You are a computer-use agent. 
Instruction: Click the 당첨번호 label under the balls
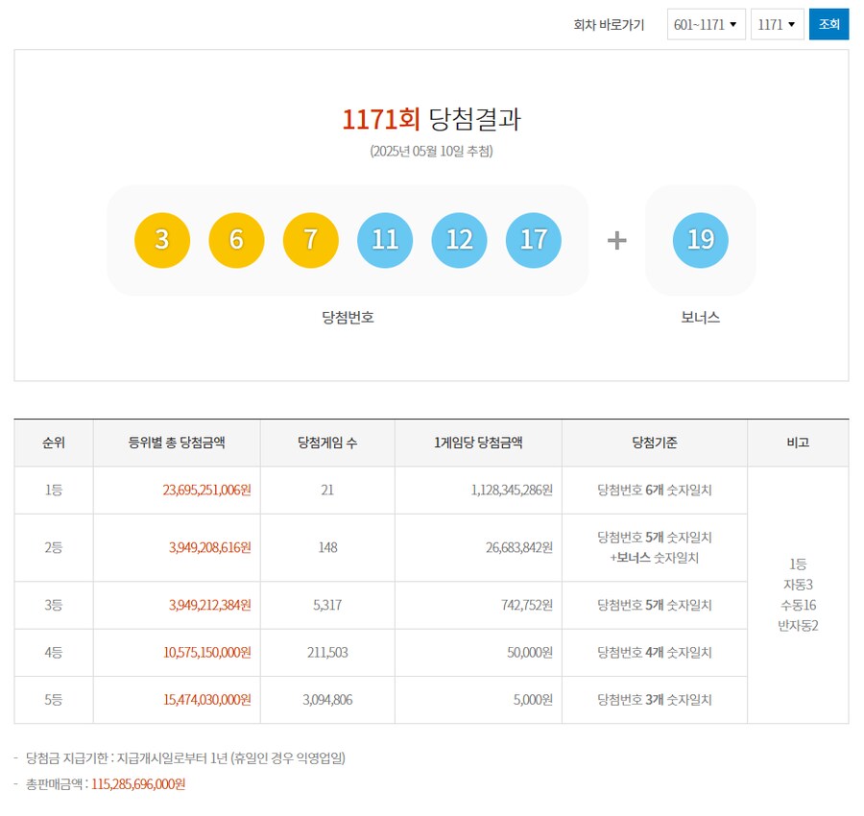coord(345,319)
